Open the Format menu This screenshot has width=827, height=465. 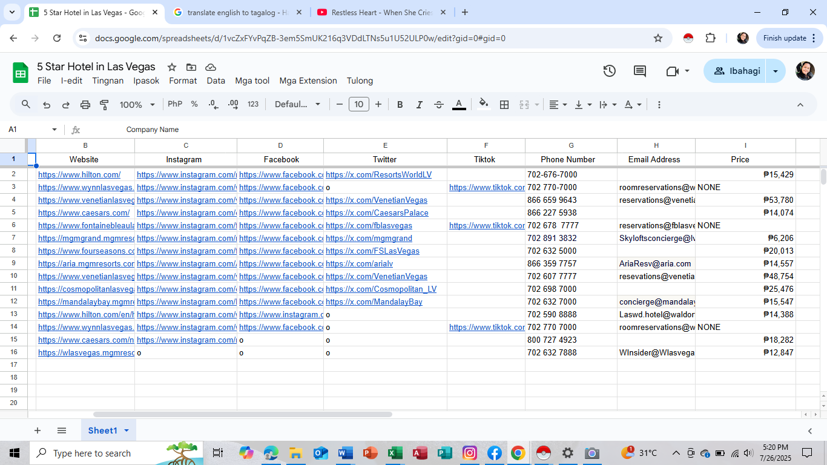(x=183, y=81)
